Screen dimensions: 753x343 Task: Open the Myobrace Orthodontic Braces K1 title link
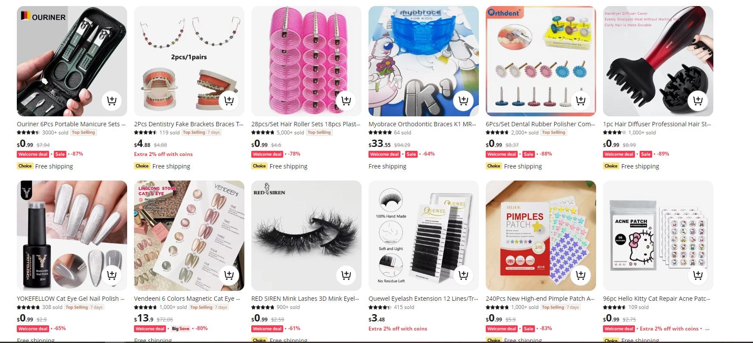coord(423,124)
